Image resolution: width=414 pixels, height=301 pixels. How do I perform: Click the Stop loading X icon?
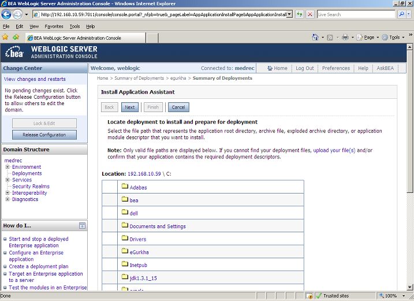coord(310,14)
